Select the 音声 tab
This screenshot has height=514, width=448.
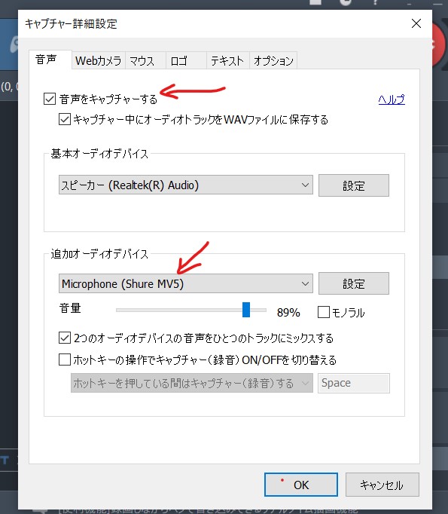pyautogui.click(x=50, y=60)
